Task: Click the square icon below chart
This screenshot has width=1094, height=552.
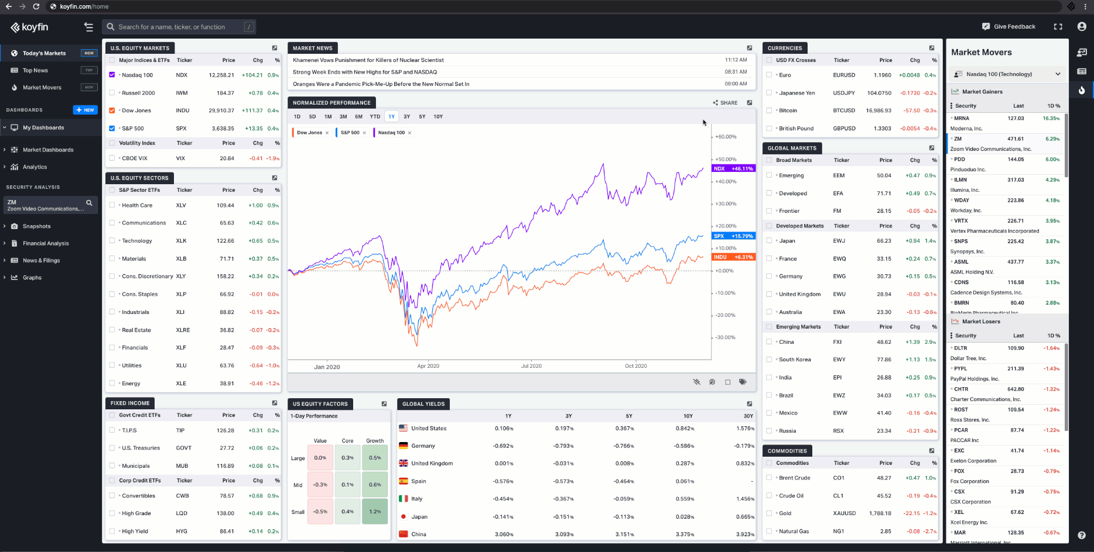Action: 728,382
